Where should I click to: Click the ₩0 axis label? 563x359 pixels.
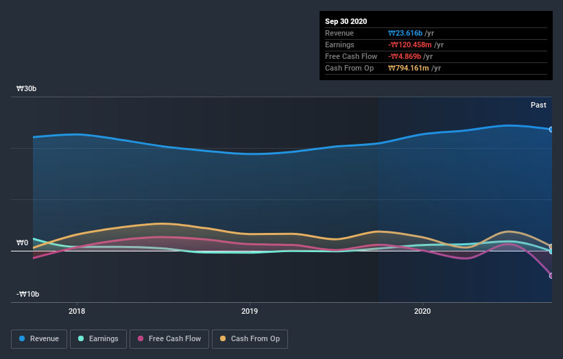point(22,243)
